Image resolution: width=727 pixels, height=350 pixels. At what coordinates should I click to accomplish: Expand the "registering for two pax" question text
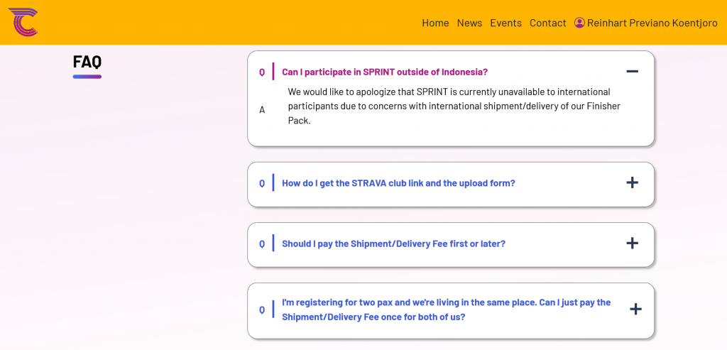(446, 310)
